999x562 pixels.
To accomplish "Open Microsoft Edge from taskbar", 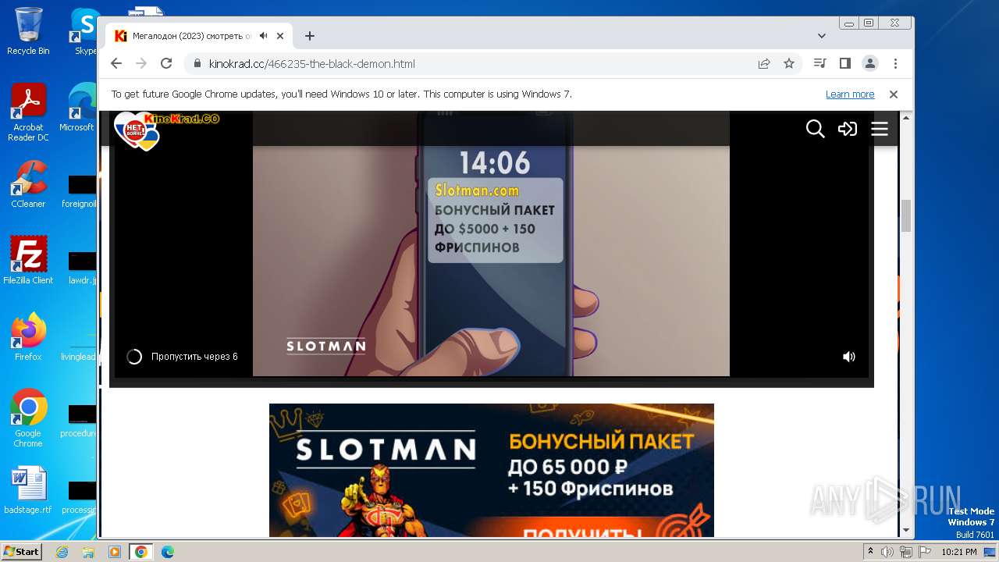I will click(x=168, y=552).
